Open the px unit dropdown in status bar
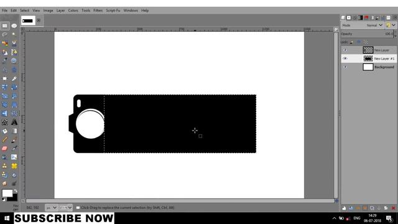 click(51, 208)
